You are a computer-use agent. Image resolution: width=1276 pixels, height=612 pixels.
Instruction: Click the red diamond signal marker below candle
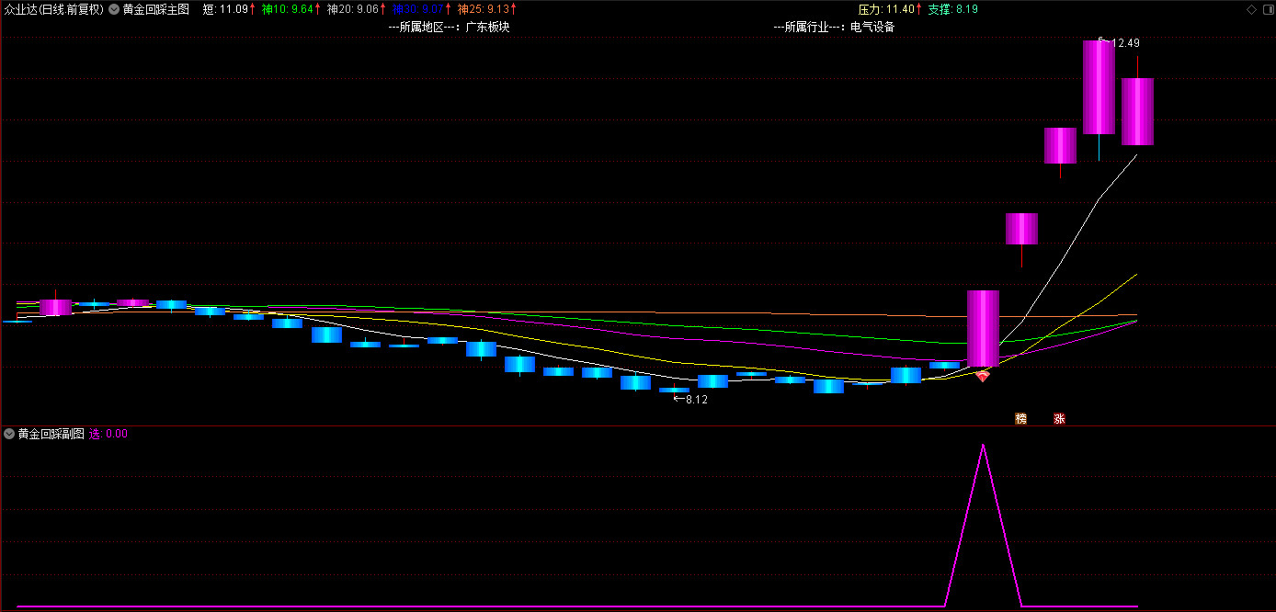coord(983,376)
